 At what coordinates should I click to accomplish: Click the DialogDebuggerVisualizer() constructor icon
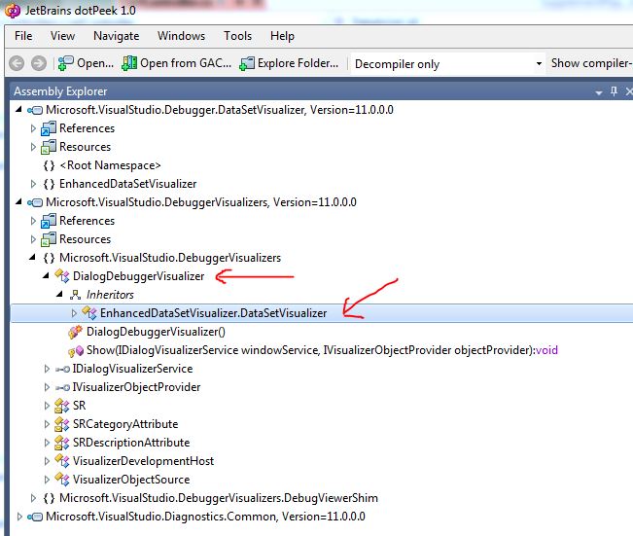[x=76, y=332]
